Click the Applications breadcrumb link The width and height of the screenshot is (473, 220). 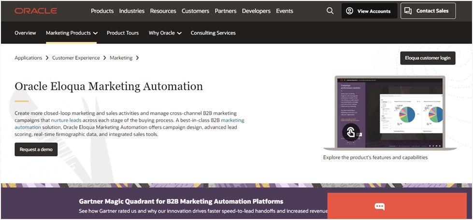29,58
